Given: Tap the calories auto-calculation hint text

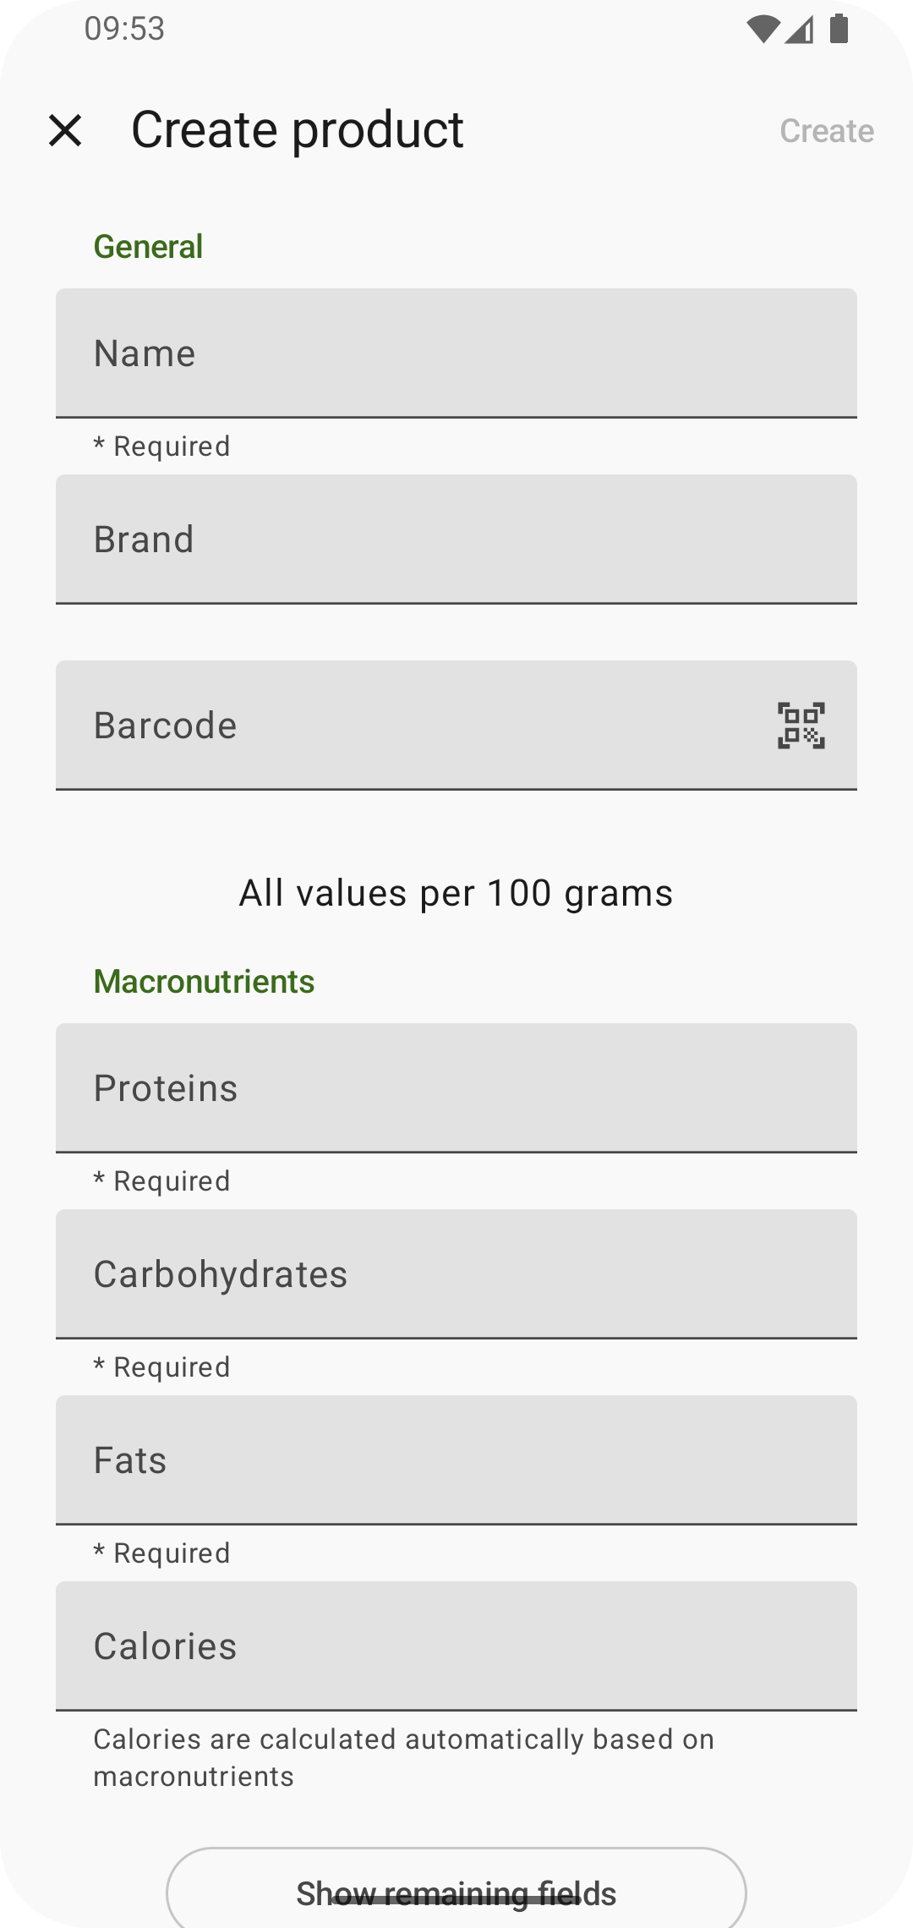Looking at the screenshot, I should [x=404, y=1758].
